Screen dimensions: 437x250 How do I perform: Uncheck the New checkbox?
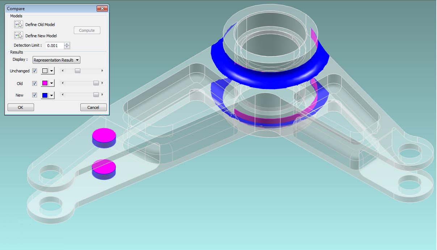35,95
